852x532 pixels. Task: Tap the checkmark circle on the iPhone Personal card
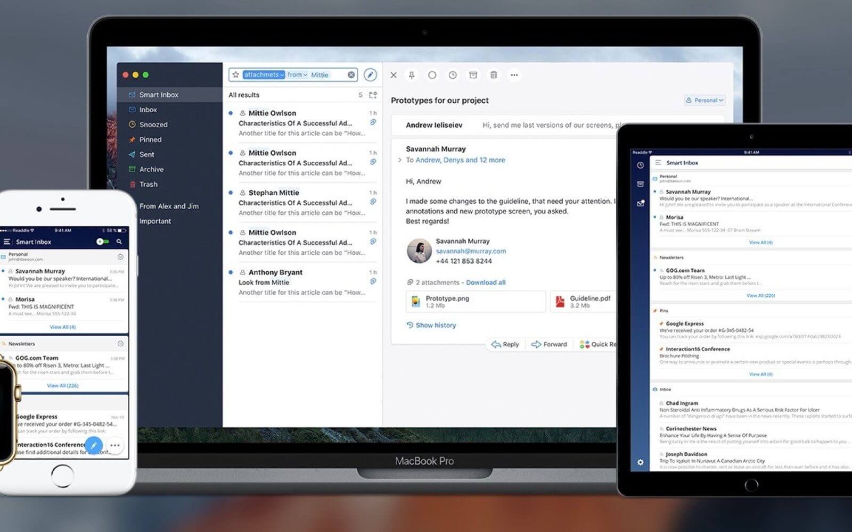tap(120, 257)
